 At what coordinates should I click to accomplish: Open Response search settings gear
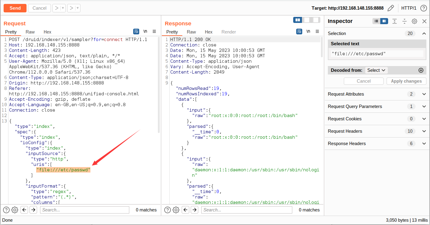pos(176,210)
